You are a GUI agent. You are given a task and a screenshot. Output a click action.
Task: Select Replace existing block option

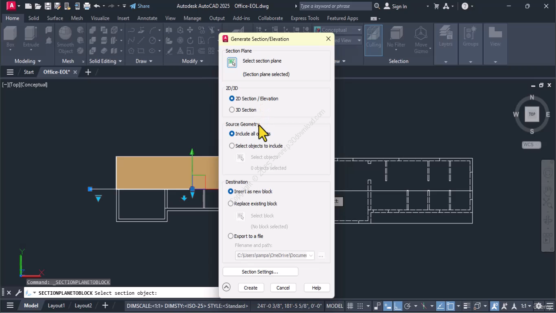pos(231,203)
